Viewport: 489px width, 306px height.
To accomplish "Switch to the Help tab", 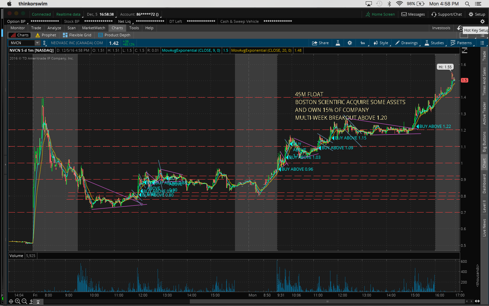I will point(149,28).
